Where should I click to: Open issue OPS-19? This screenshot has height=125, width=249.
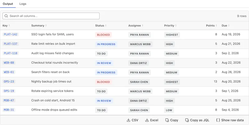[9, 91]
